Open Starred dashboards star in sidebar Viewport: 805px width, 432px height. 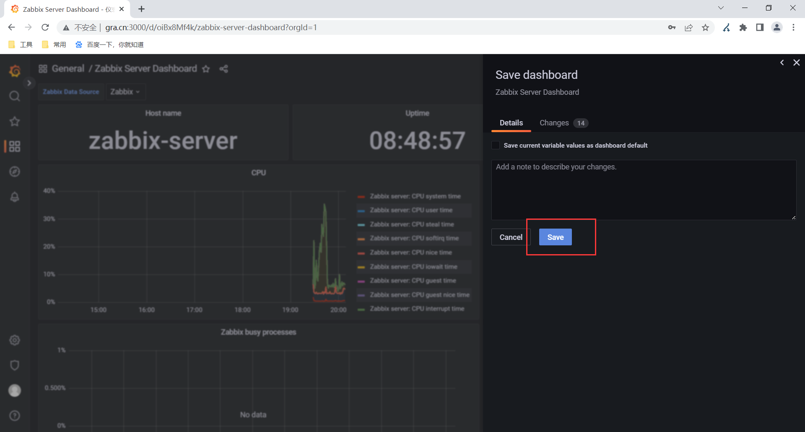pyautogui.click(x=15, y=122)
